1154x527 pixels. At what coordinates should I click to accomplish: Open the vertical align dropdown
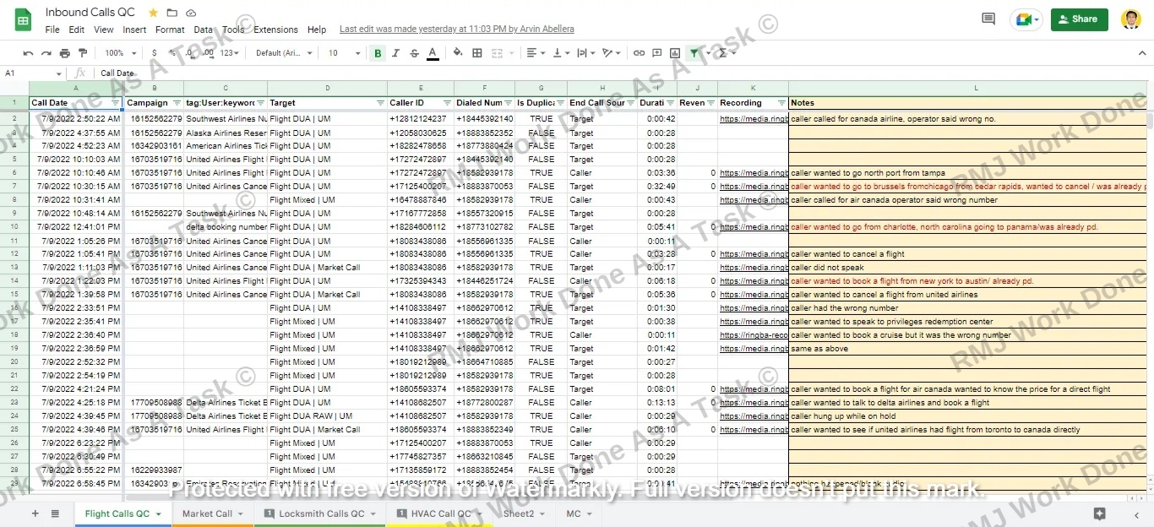(560, 53)
